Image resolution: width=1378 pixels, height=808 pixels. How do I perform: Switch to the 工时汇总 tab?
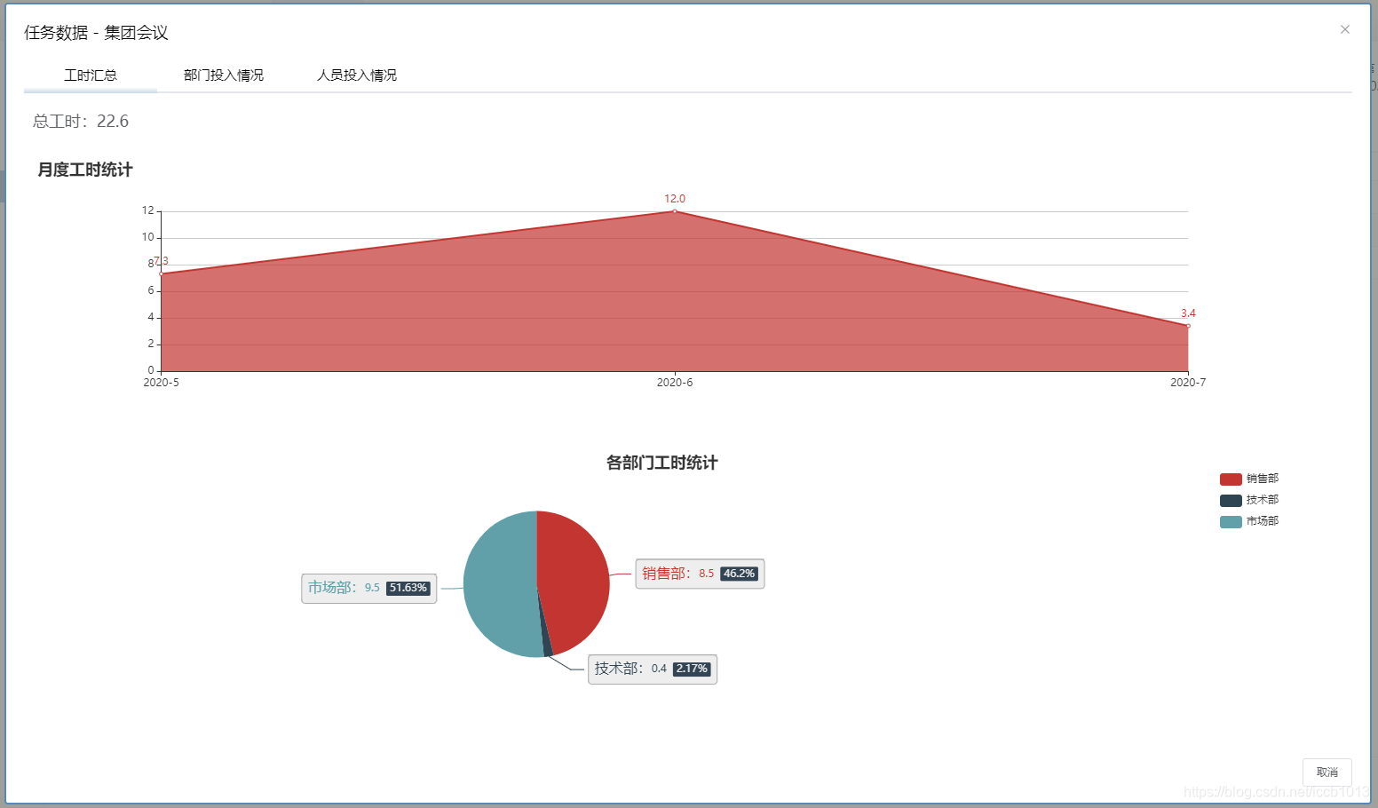(91, 75)
